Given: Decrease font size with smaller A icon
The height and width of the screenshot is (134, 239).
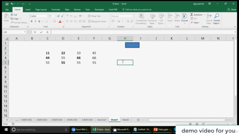Looking at the screenshot, I should coord(62,16).
